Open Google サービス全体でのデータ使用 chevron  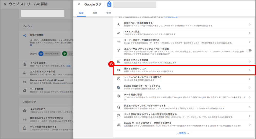tap(250, 124)
